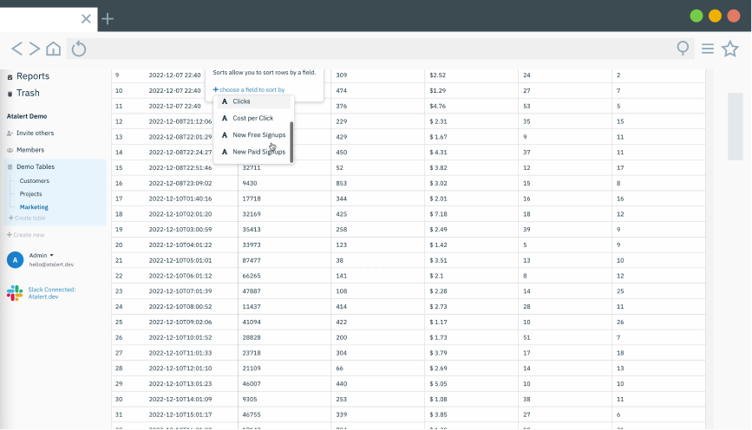Click the type icon beside Clicks field

[x=225, y=101]
